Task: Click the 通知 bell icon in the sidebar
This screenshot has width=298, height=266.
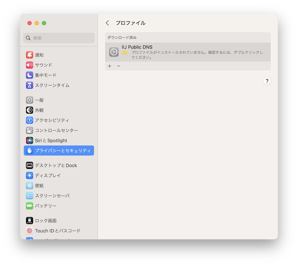Action: click(30, 55)
